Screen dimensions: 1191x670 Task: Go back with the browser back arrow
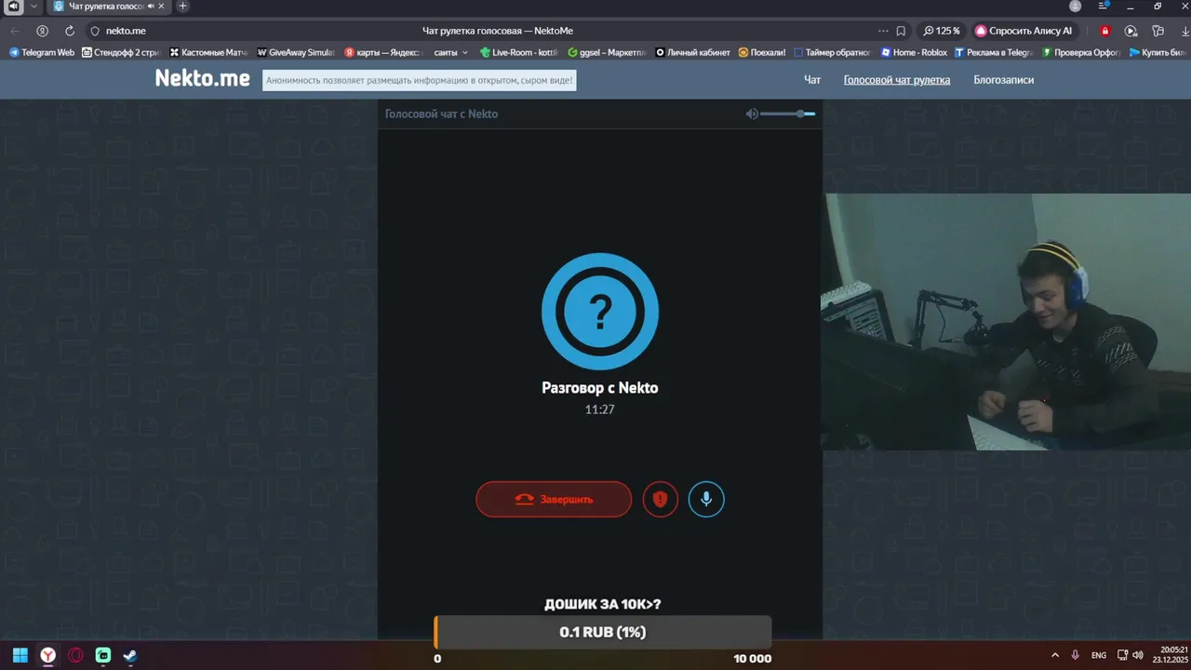[x=15, y=31]
